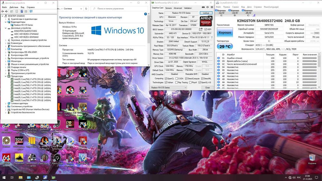Toggle the CUDA checkbox
Screen dimensions: 322x181
[x=176, y=78]
